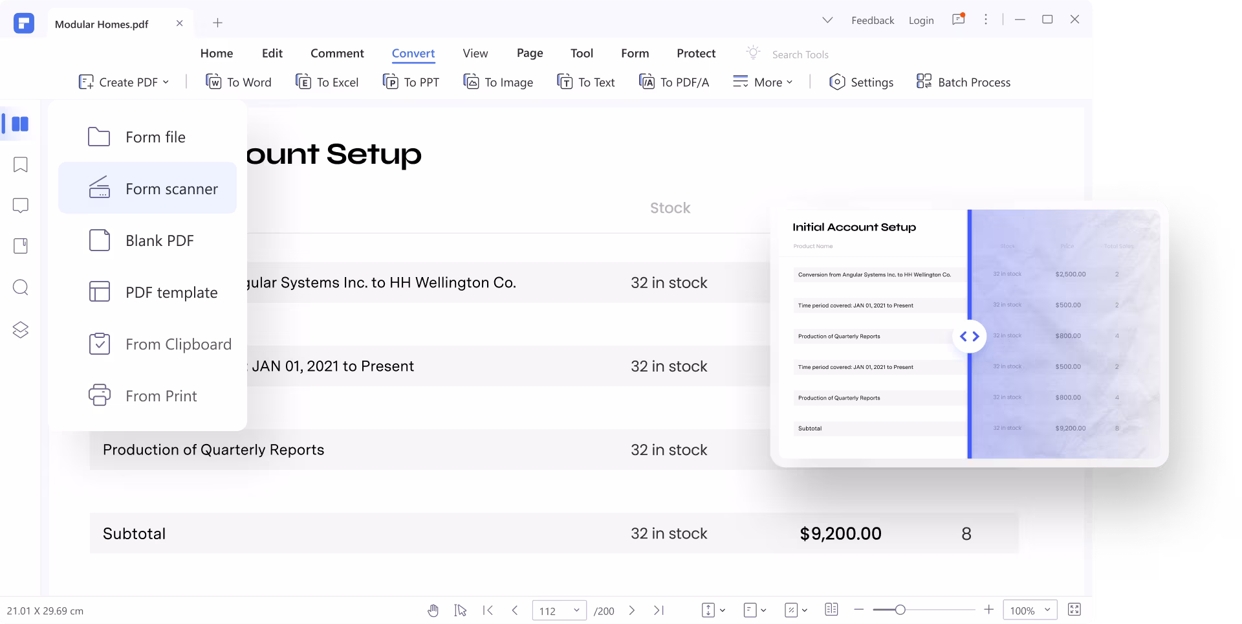Toggle the reading mode view

click(x=831, y=610)
